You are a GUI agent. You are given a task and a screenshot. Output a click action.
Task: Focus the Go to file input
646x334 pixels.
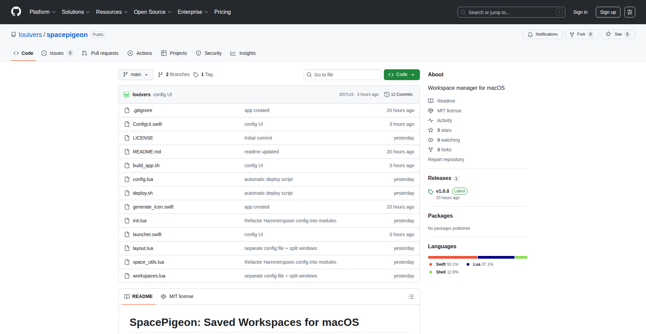(342, 75)
